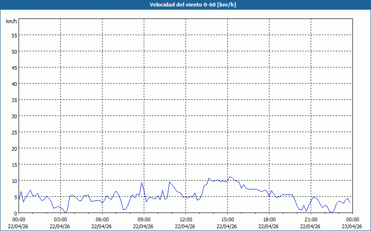Select the 15 value on the speed axis
Screen dimensions: 371x231
[x=14, y=164]
